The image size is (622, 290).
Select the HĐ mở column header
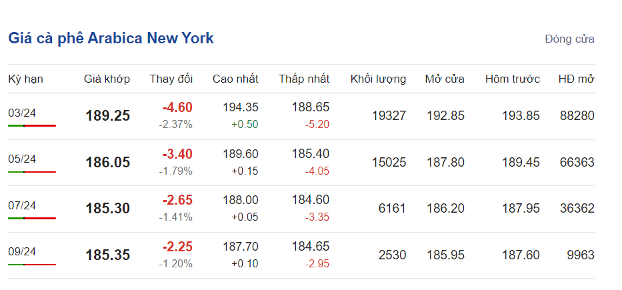click(x=576, y=79)
